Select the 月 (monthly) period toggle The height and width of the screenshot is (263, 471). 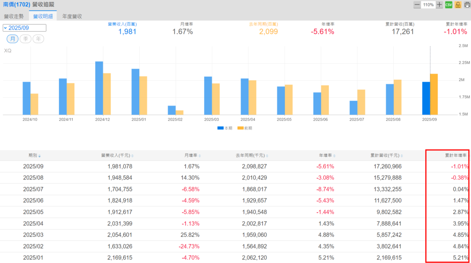pyautogui.click(x=12, y=39)
